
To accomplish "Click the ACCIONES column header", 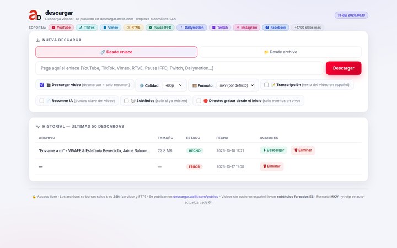I will [x=269, y=138].
